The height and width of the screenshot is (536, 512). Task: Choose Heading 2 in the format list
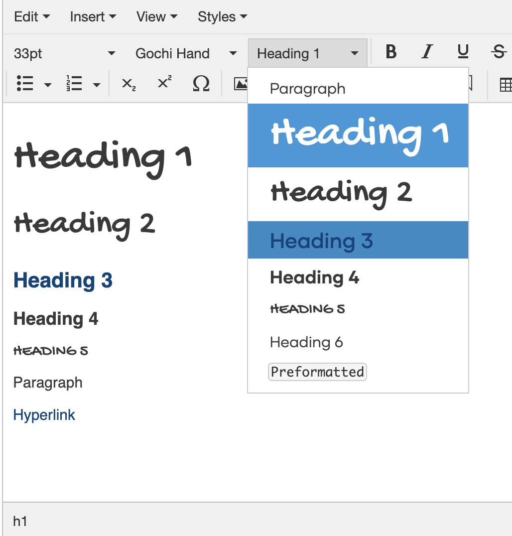tap(358, 194)
